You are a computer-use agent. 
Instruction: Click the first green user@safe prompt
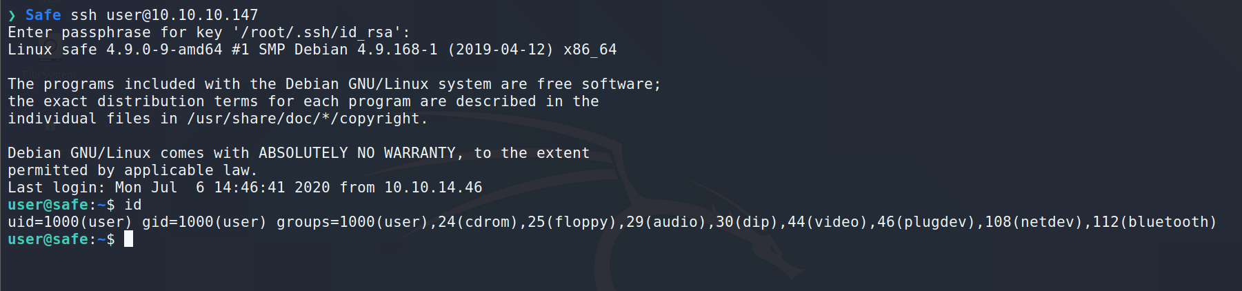click(48, 205)
